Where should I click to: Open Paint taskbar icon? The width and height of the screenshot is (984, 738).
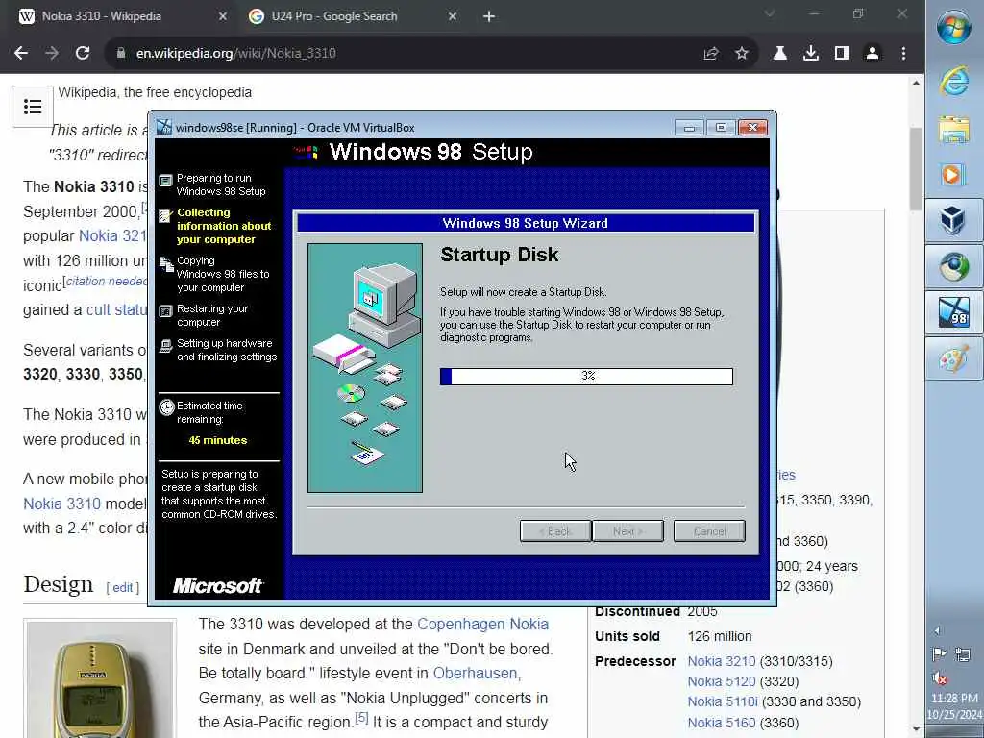[x=954, y=359]
